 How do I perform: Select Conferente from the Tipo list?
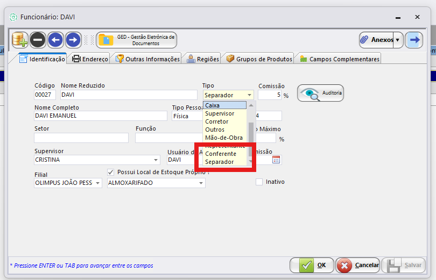(221, 154)
